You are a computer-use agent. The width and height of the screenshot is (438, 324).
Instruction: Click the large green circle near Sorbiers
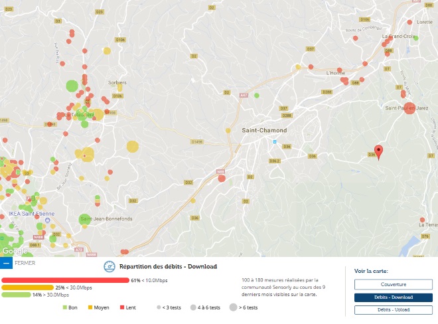click(72, 86)
